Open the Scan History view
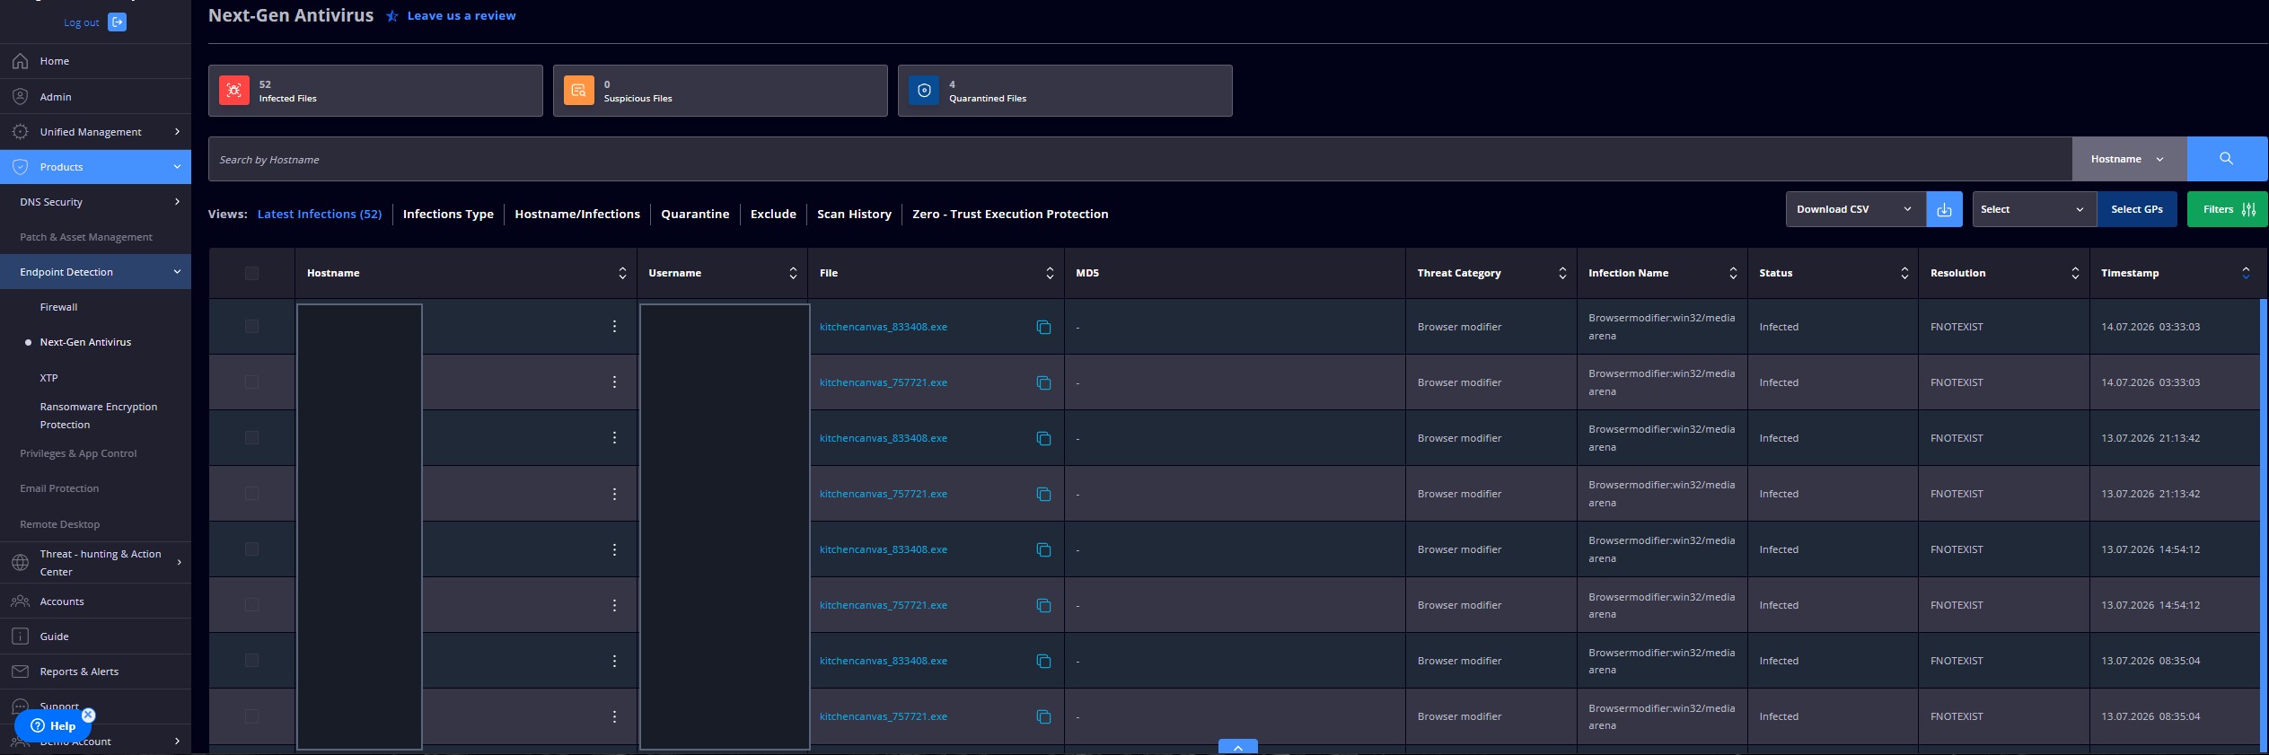This screenshot has height=755, width=2269. (x=854, y=214)
